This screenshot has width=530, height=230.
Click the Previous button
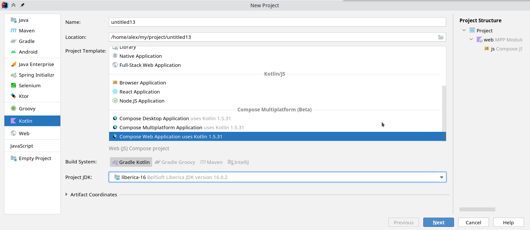pyautogui.click(x=404, y=222)
